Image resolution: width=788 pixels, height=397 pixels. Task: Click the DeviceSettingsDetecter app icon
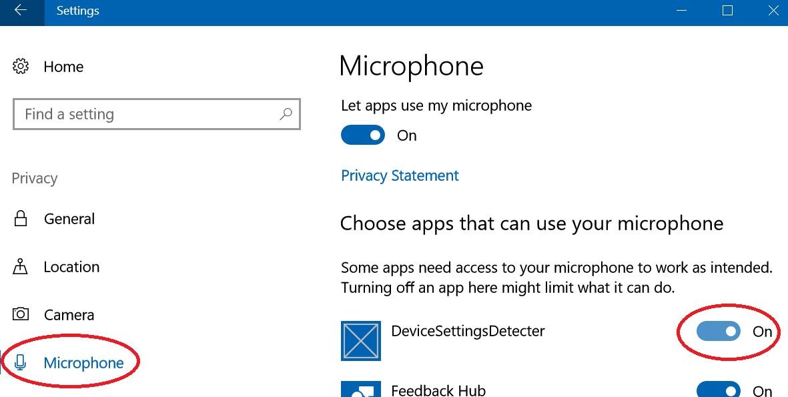pos(360,341)
